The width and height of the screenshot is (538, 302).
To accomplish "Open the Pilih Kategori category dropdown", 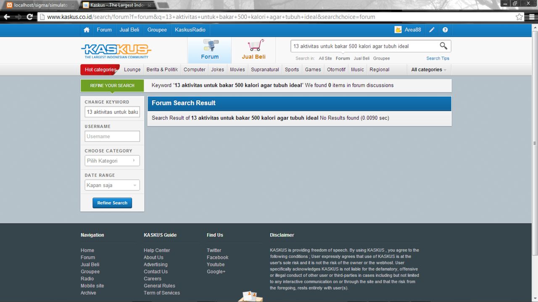I will (112, 161).
